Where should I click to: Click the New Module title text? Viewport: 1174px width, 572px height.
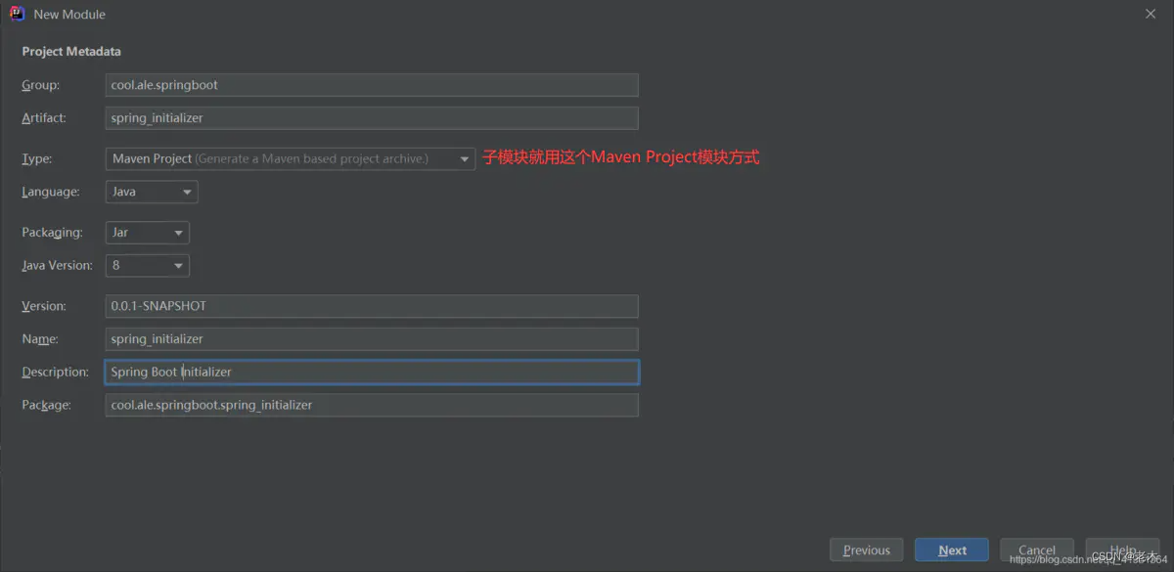69,15
